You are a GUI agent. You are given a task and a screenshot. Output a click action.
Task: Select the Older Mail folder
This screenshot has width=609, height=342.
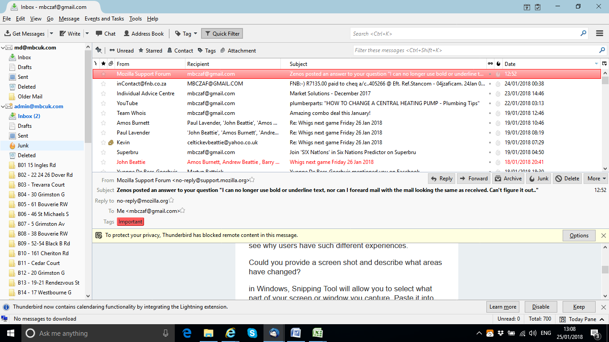[x=30, y=97]
